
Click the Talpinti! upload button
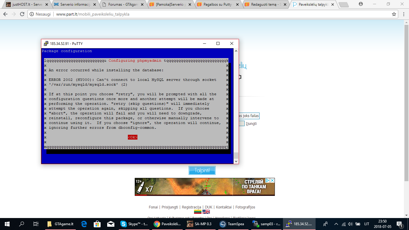(202, 170)
